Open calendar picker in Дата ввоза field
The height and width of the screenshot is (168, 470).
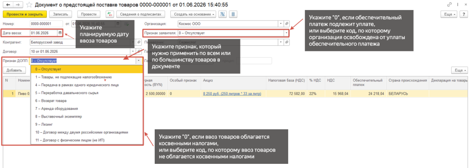click(60, 33)
